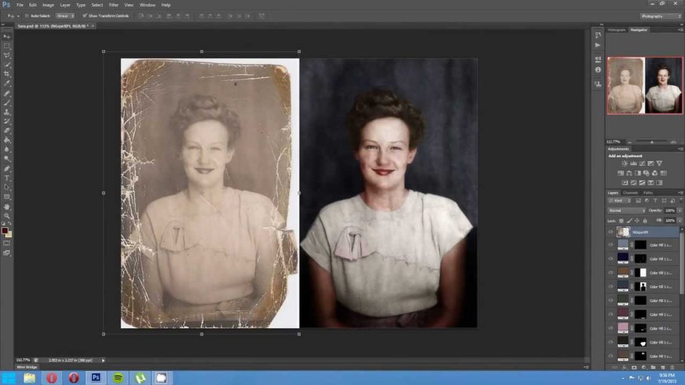
Task: Toggle the Auto-Select checkbox
Action: coord(27,16)
